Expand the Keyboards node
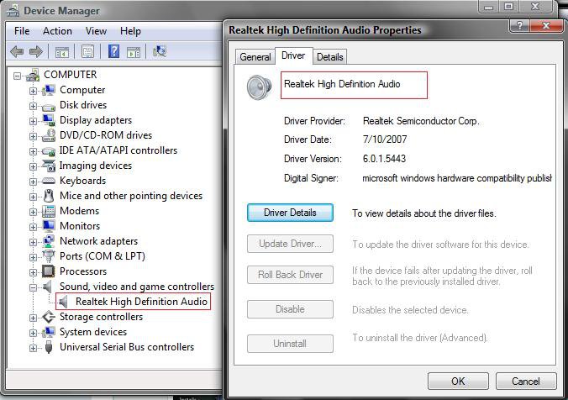 pyautogui.click(x=33, y=182)
